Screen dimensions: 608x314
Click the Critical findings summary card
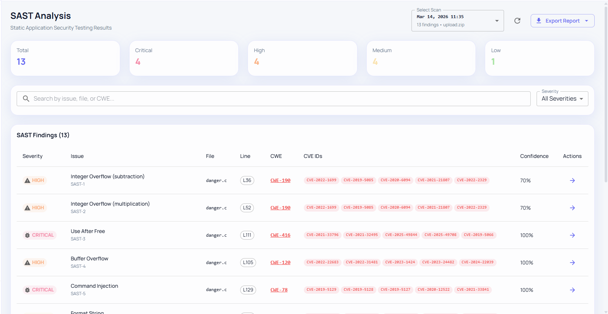[184, 58]
